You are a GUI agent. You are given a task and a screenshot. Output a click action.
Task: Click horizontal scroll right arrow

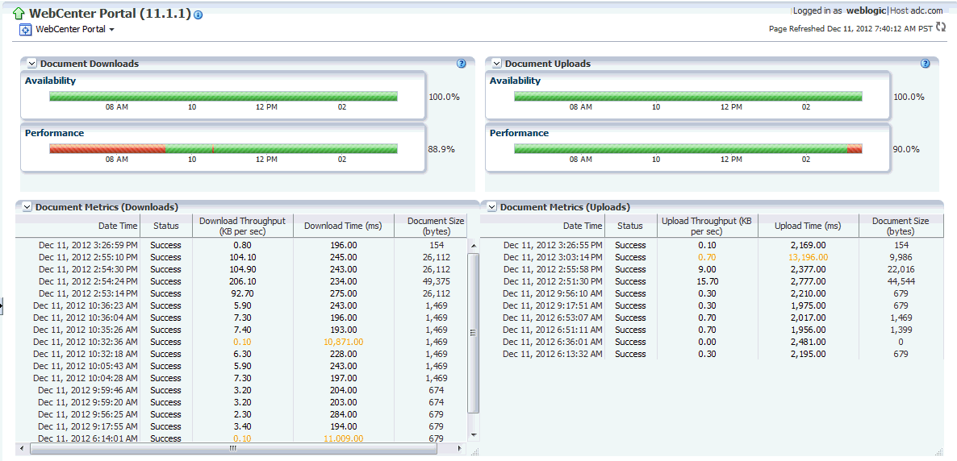pyautogui.click(x=460, y=448)
